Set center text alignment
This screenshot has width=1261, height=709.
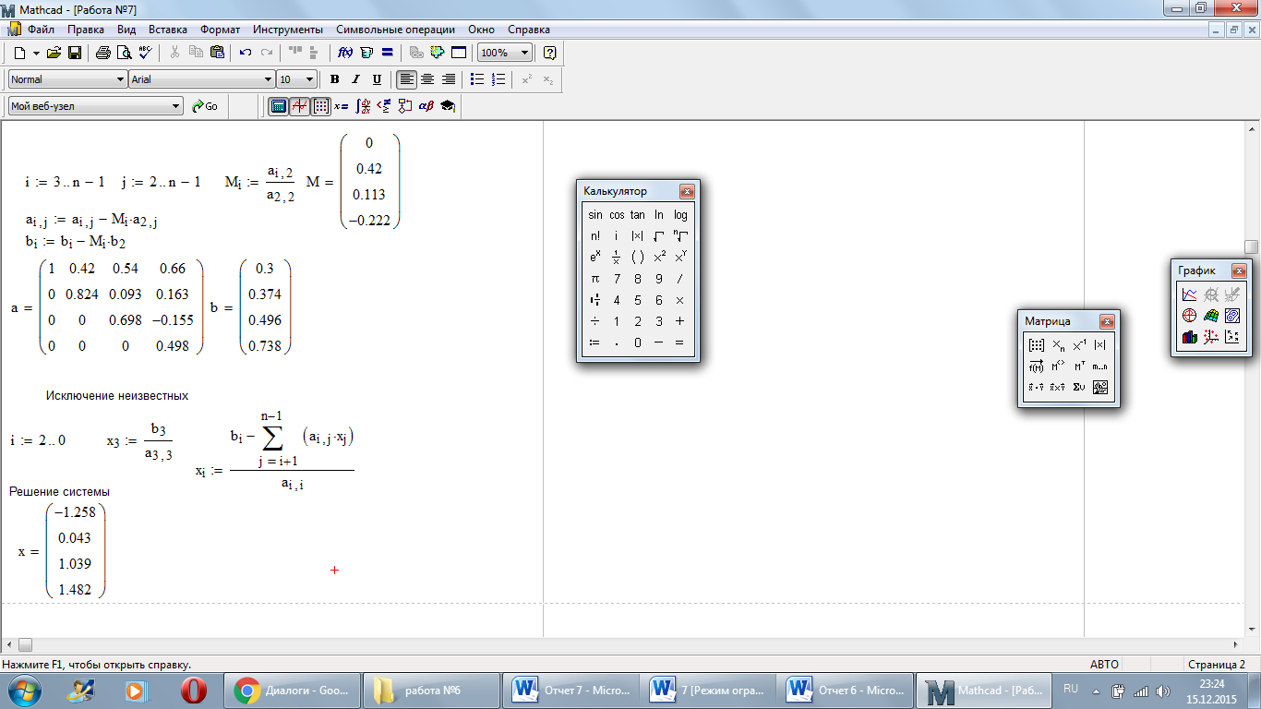(x=427, y=79)
